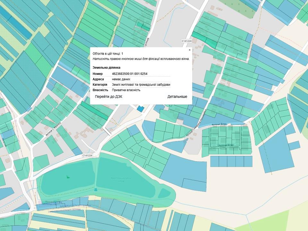The height and width of the screenshot is (231, 308).
Task: Click the C141224 road label near the pond
Action: pyautogui.click(x=87, y=155)
